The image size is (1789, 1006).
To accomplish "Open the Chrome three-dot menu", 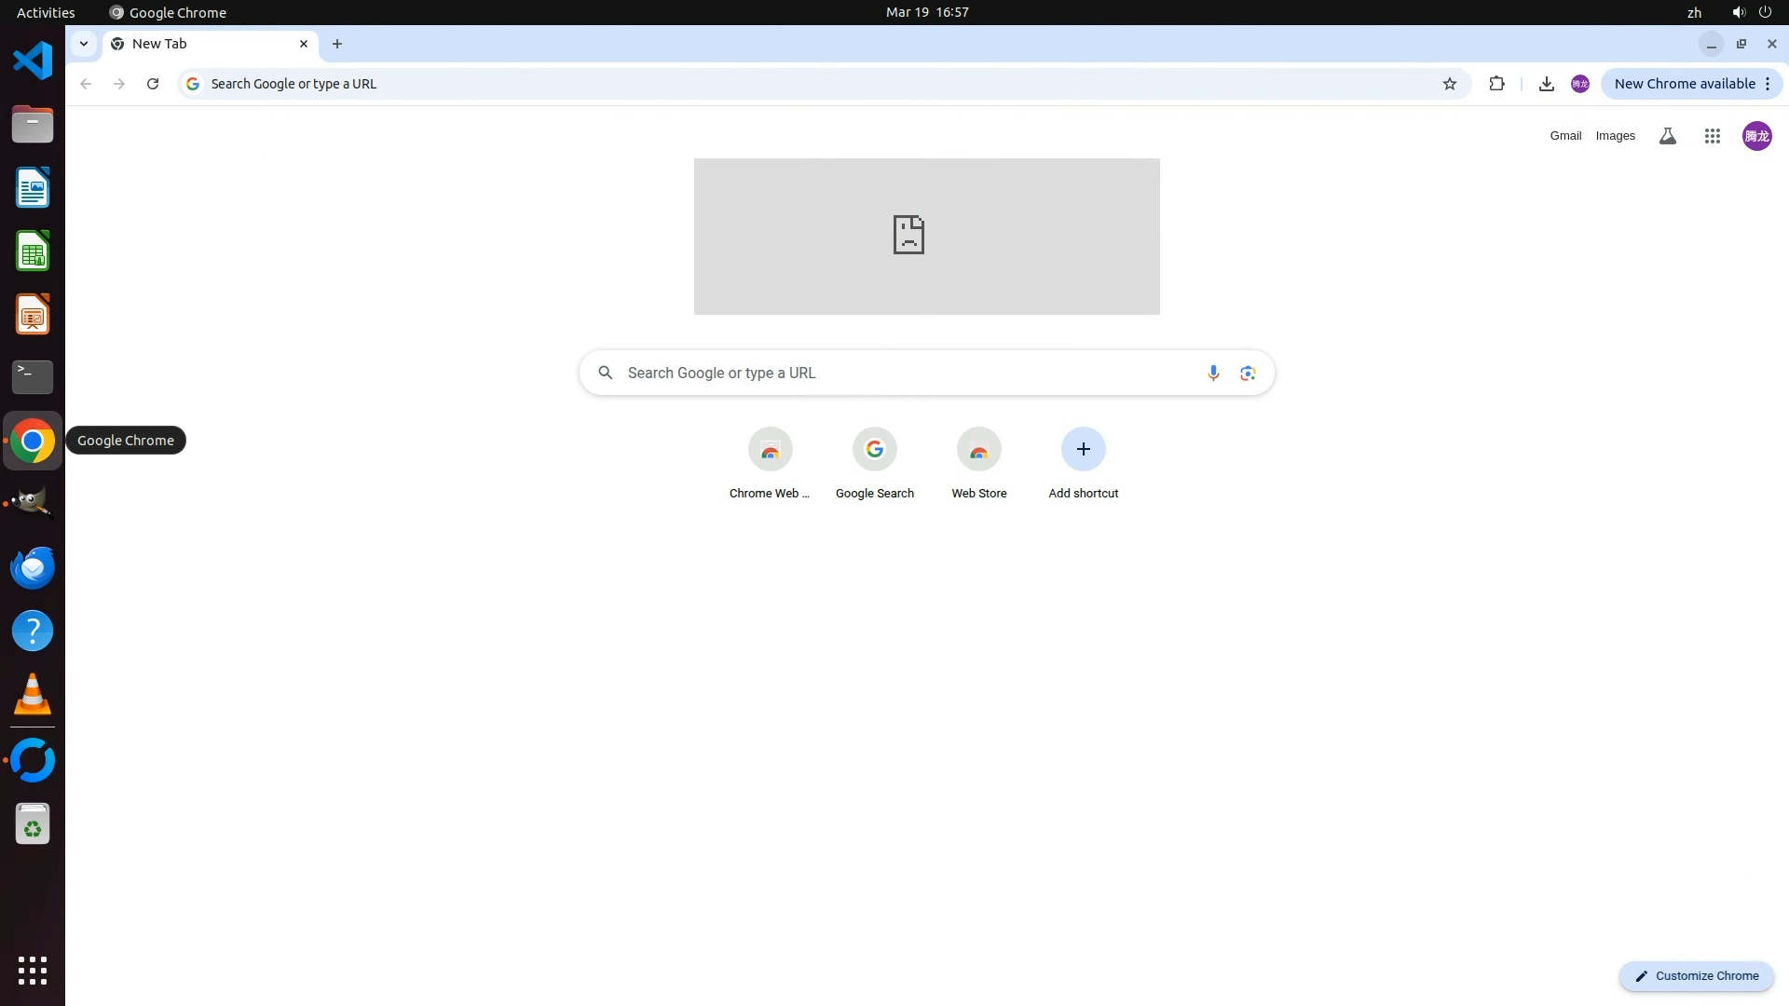I will (x=1768, y=84).
